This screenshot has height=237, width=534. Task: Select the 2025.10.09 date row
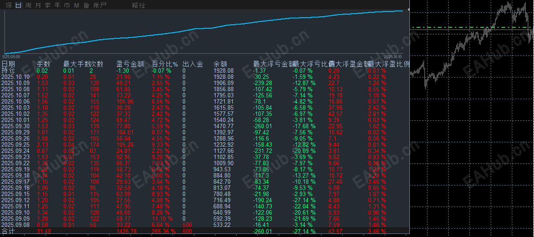pyautogui.click(x=15, y=83)
